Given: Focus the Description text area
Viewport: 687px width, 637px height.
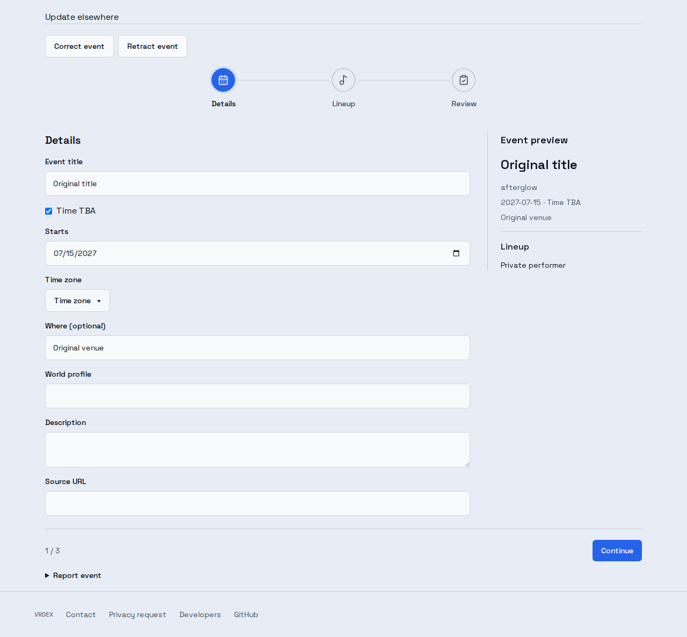Looking at the screenshot, I should point(258,450).
